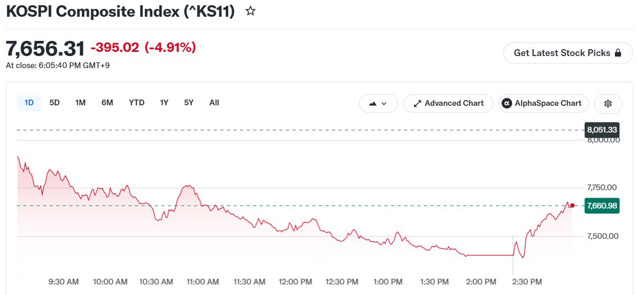Image resolution: width=637 pixels, height=295 pixels.
Task: Open the AlphaSpace Chart
Action: click(544, 103)
